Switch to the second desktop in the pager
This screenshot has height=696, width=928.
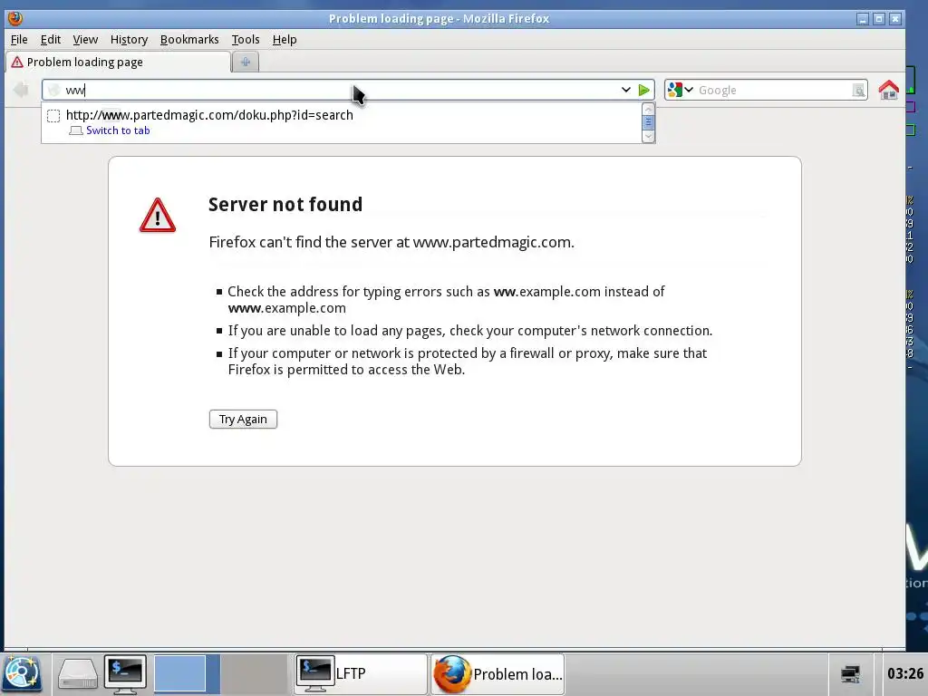tap(255, 673)
